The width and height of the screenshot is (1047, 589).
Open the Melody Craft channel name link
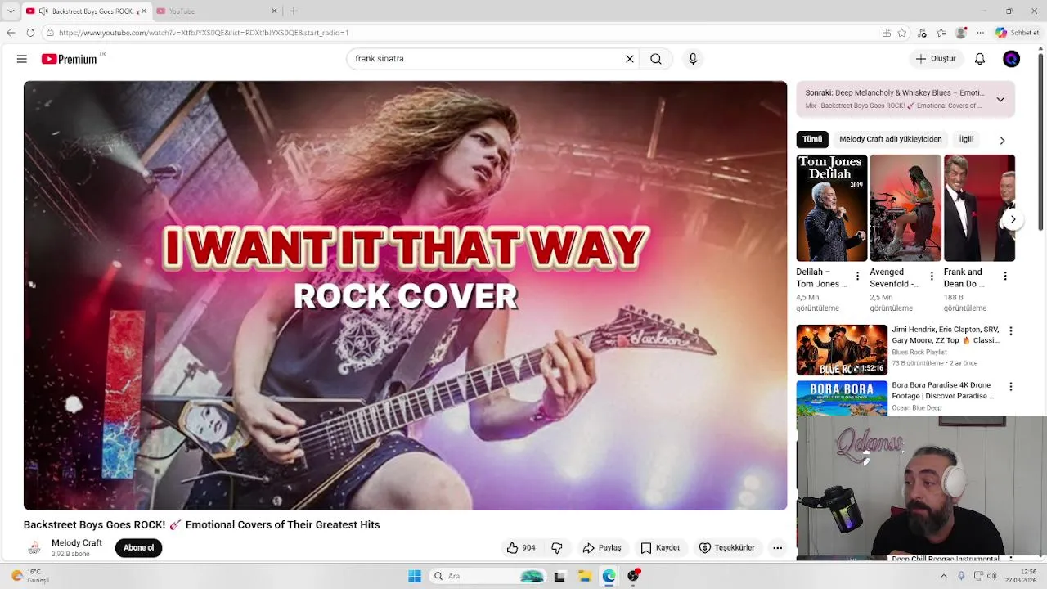coord(77,543)
